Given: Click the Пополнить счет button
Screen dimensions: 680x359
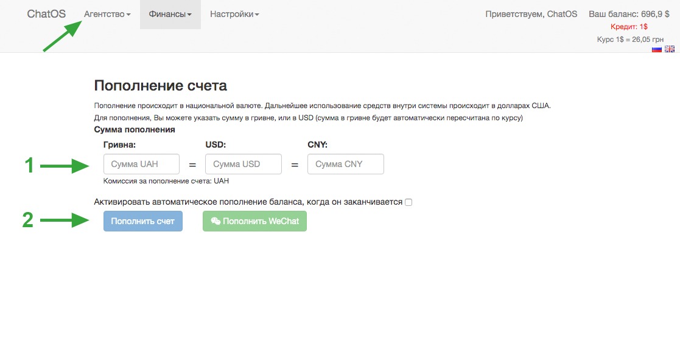Looking at the screenshot, I should click(142, 221).
